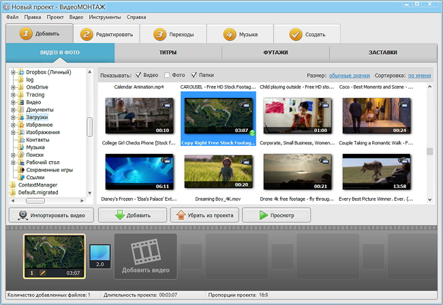Click the green arrow Добавить button
Viewport: 443px width, 305px height.
pyautogui.click(x=132, y=215)
